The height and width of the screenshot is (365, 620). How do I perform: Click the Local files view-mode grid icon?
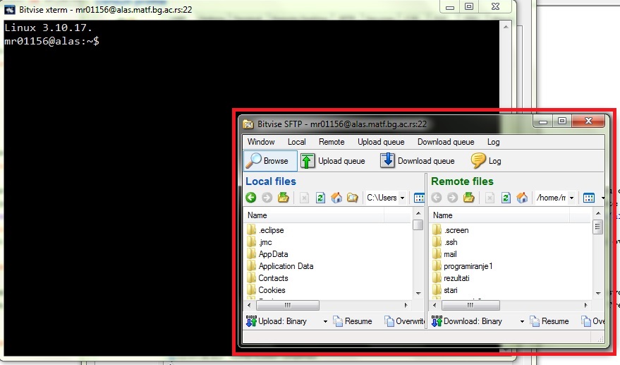pyautogui.click(x=419, y=198)
